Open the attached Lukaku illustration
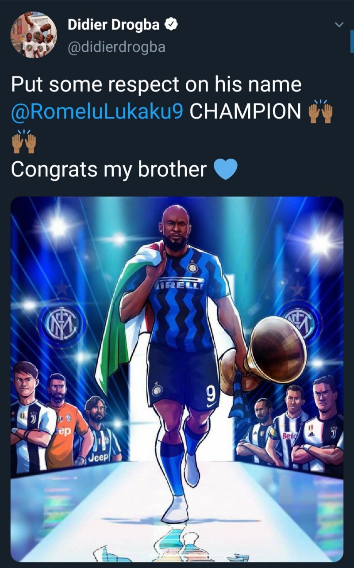 click(177, 379)
